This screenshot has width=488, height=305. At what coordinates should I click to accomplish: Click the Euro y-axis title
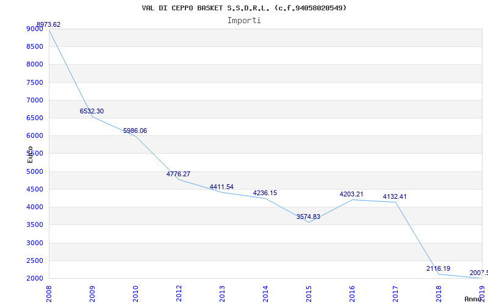tap(30, 154)
